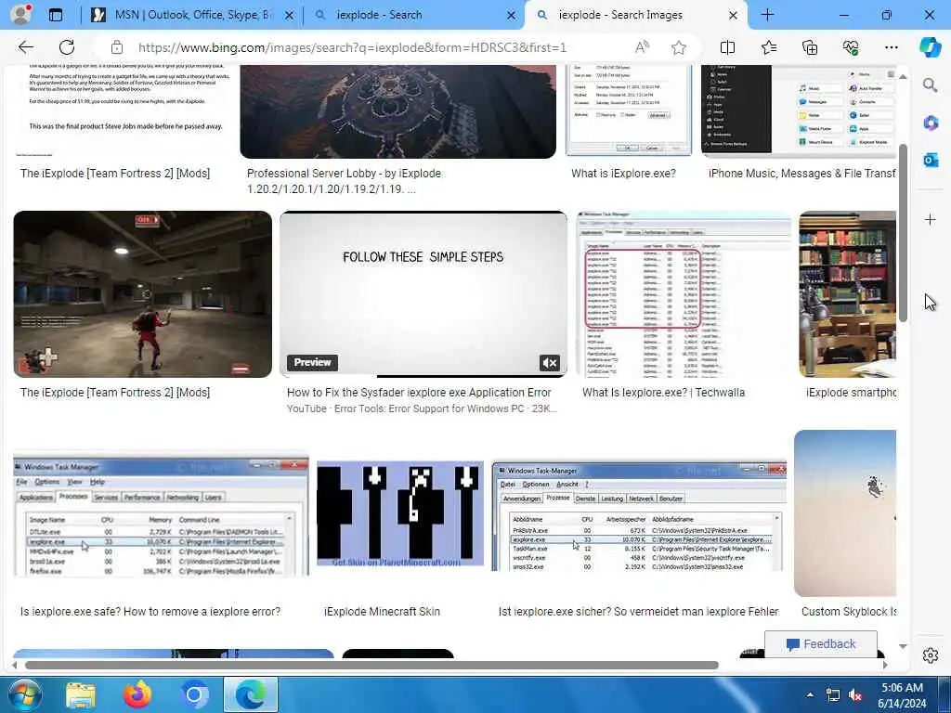Open Browser essentials heart icon
This screenshot has height=713, width=951.
851,47
